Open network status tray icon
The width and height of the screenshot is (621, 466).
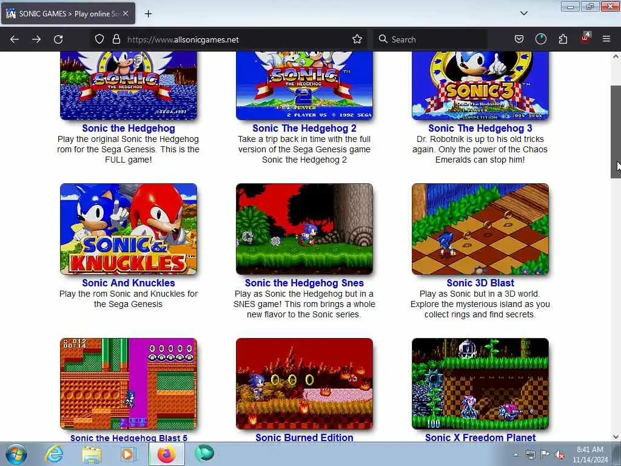click(530, 454)
